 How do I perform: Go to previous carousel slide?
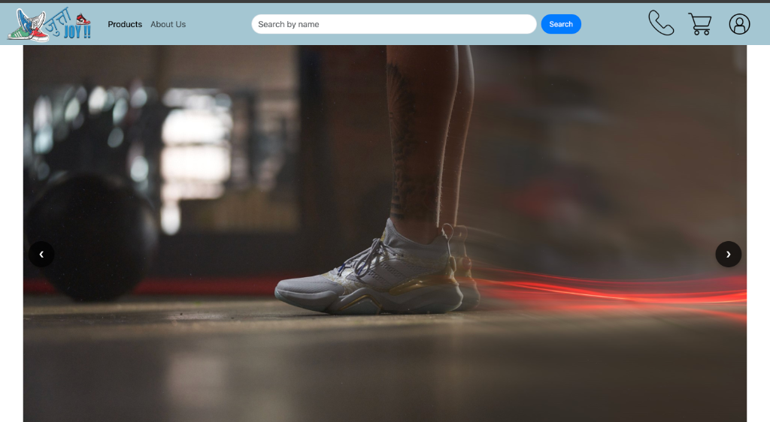point(41,254)
